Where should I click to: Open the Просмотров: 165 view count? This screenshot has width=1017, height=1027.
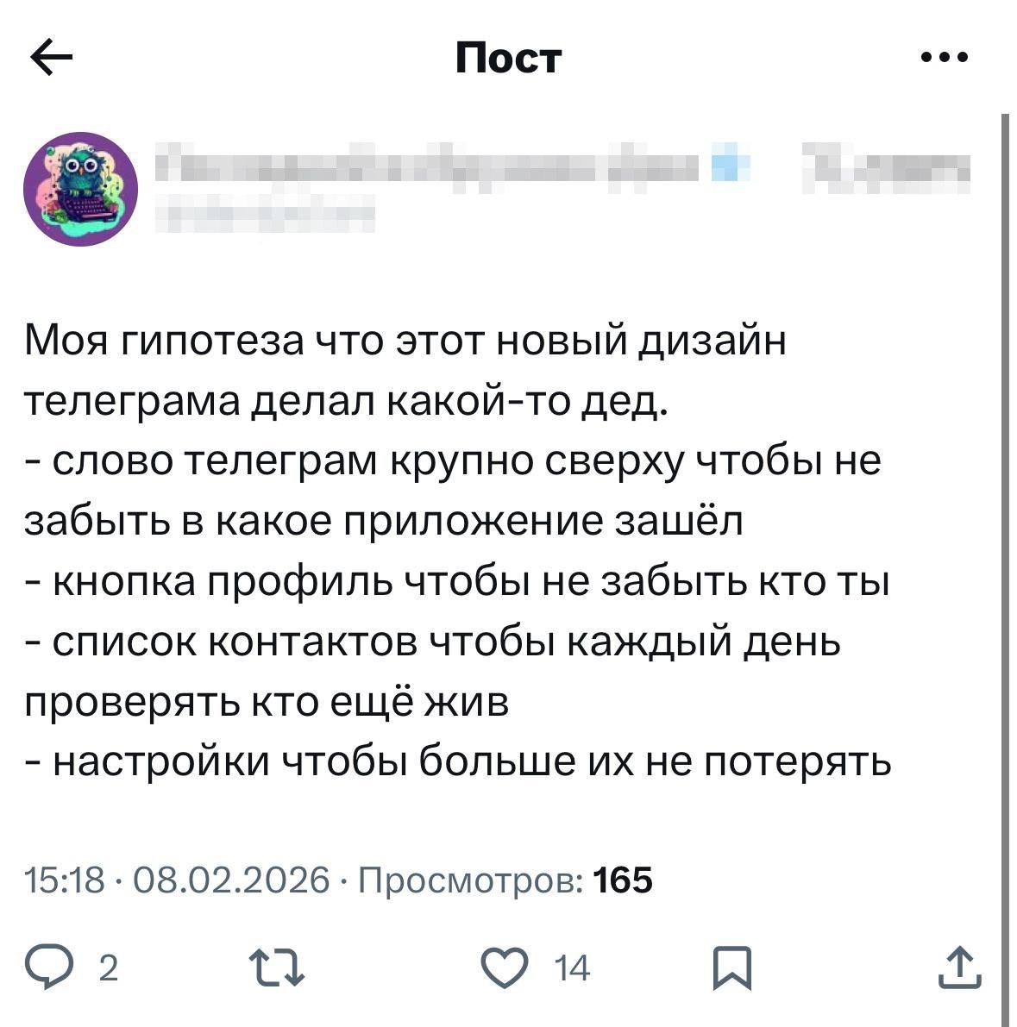pyautogui.click(x=505, y=880)
